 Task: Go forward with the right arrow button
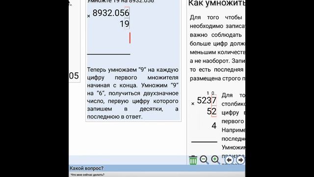[240, 160]
